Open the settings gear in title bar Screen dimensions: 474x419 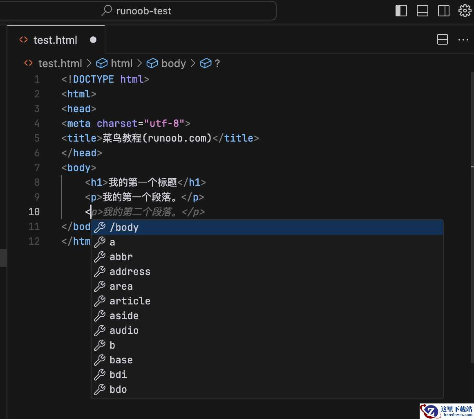point(465,11)
